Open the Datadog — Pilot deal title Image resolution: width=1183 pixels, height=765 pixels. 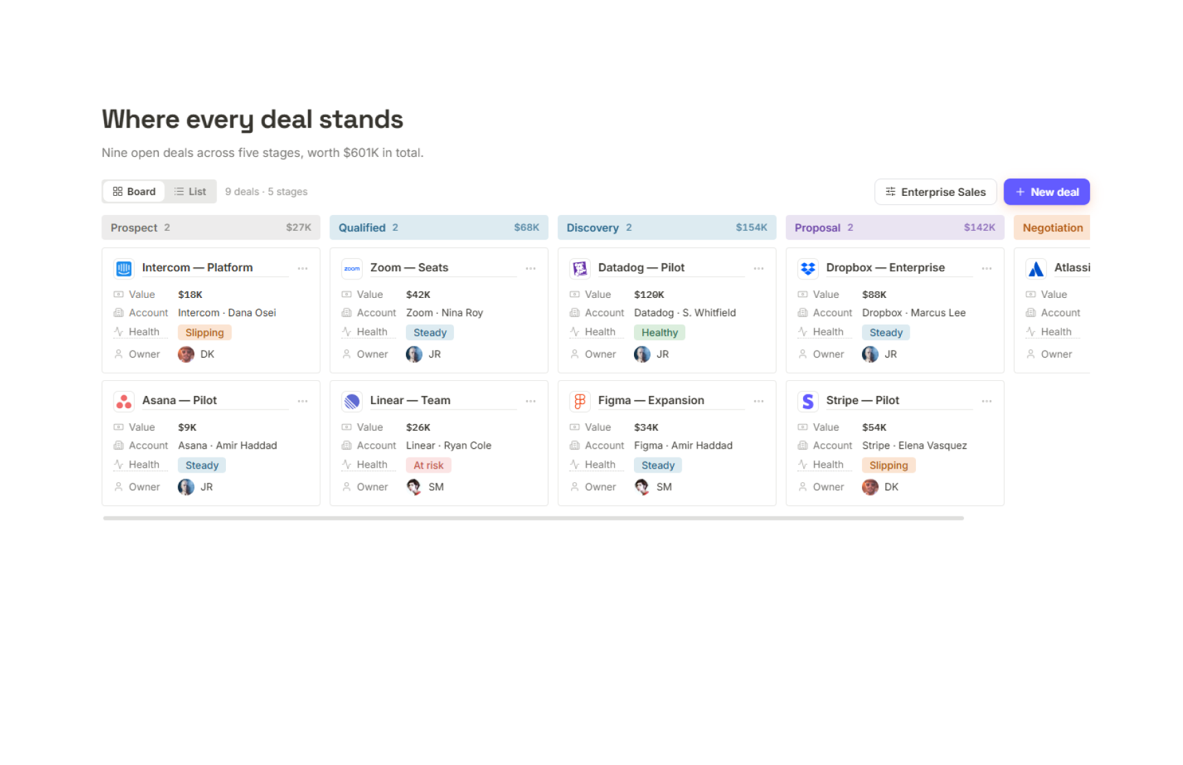(x=641, y=268)
